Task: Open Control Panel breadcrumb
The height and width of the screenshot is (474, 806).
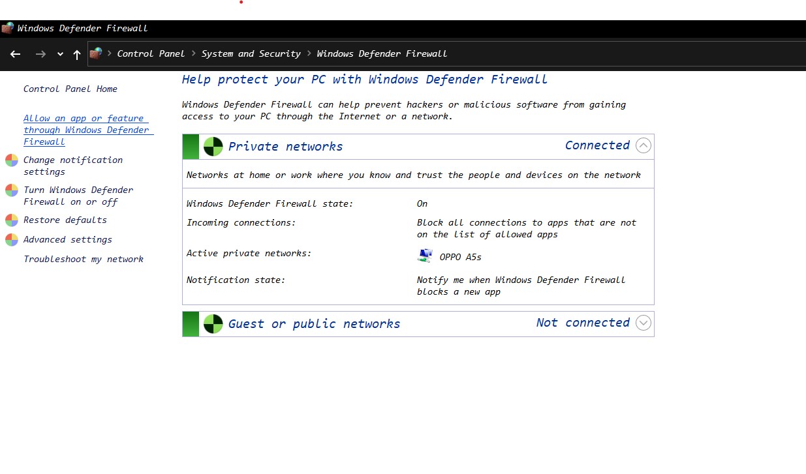Action: point(151,53)
